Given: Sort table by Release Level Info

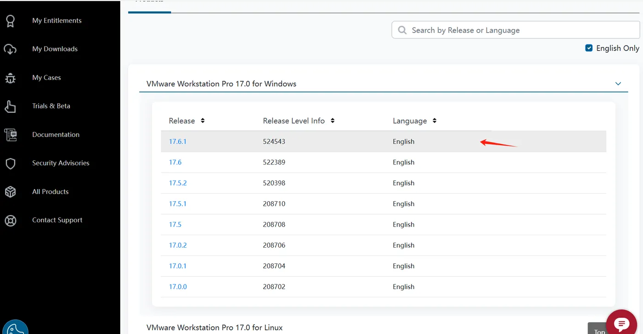Looking at the screenshot, I should 333,121.
